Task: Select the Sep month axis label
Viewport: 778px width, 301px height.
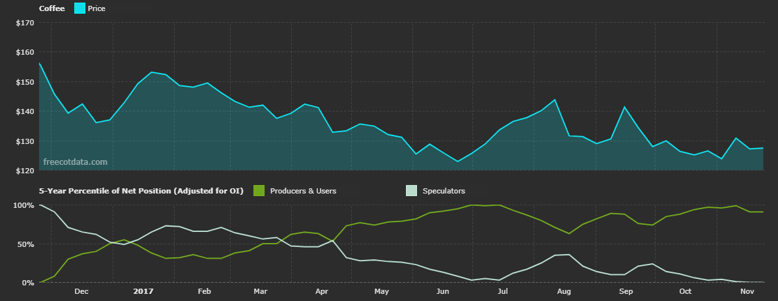Action: click(x=626, y=291)
